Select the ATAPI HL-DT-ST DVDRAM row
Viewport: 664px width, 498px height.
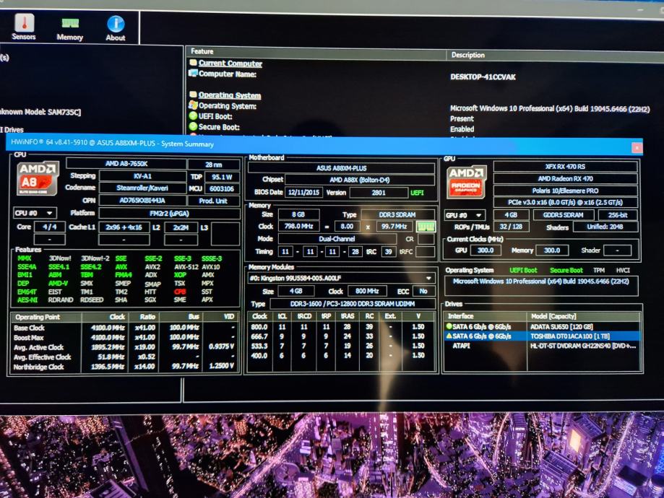point(542,346)
